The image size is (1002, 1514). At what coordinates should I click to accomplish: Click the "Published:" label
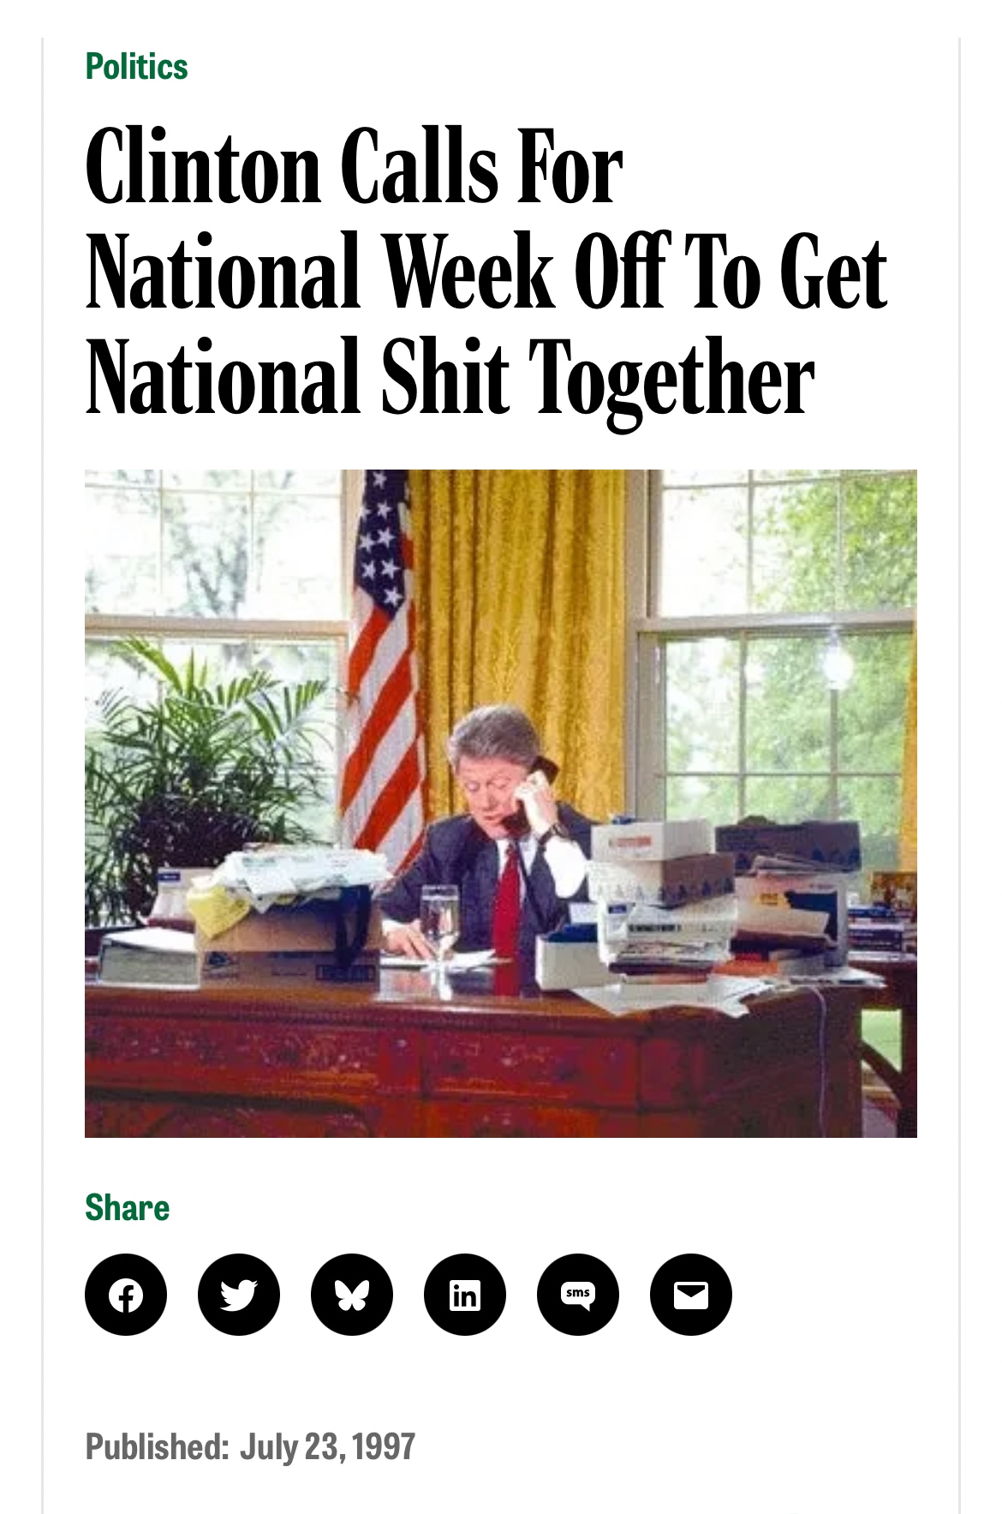coord(157,1447)
